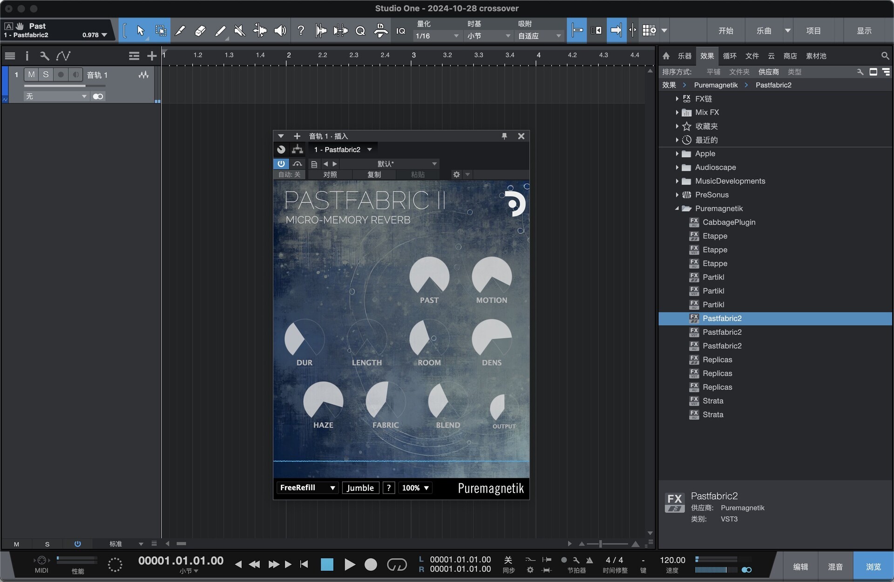Click the question mark help tool
The height and width of the screenshot is (582, 894).
click(301, 31)
